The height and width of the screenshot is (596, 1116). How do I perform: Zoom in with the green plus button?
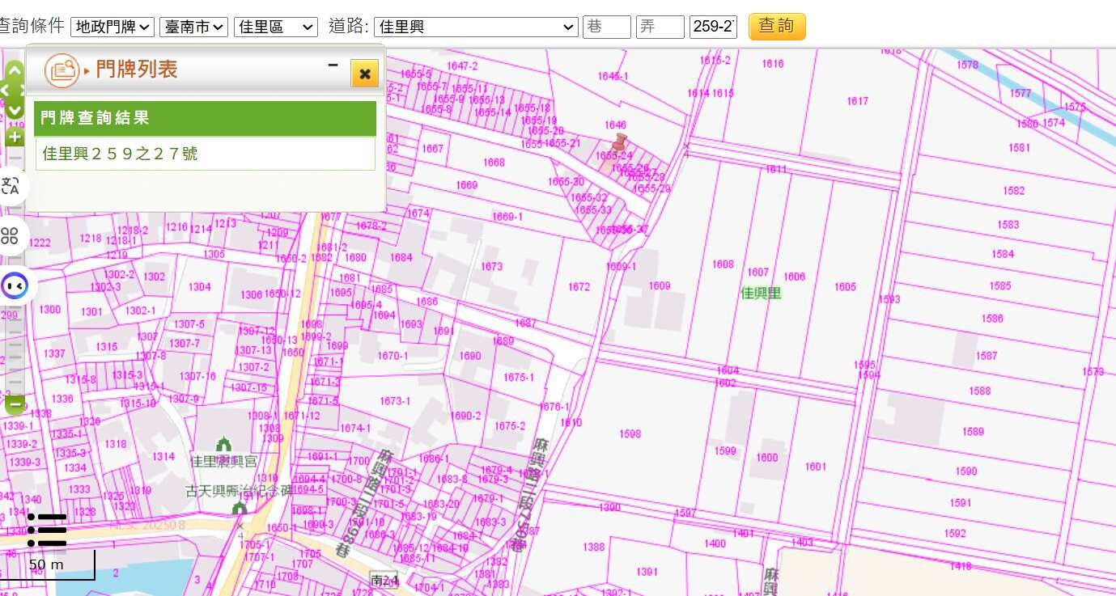point(15,137)
